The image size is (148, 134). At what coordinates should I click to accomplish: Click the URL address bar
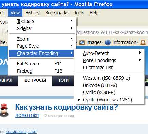112,32
